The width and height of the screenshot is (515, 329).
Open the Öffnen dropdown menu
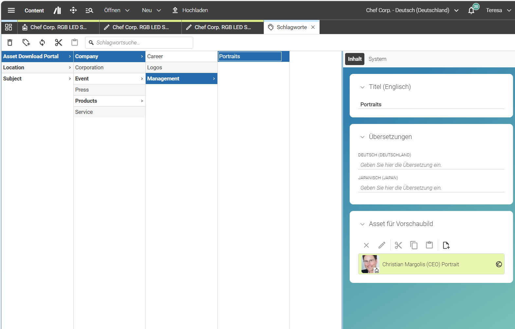pos(117,10)
